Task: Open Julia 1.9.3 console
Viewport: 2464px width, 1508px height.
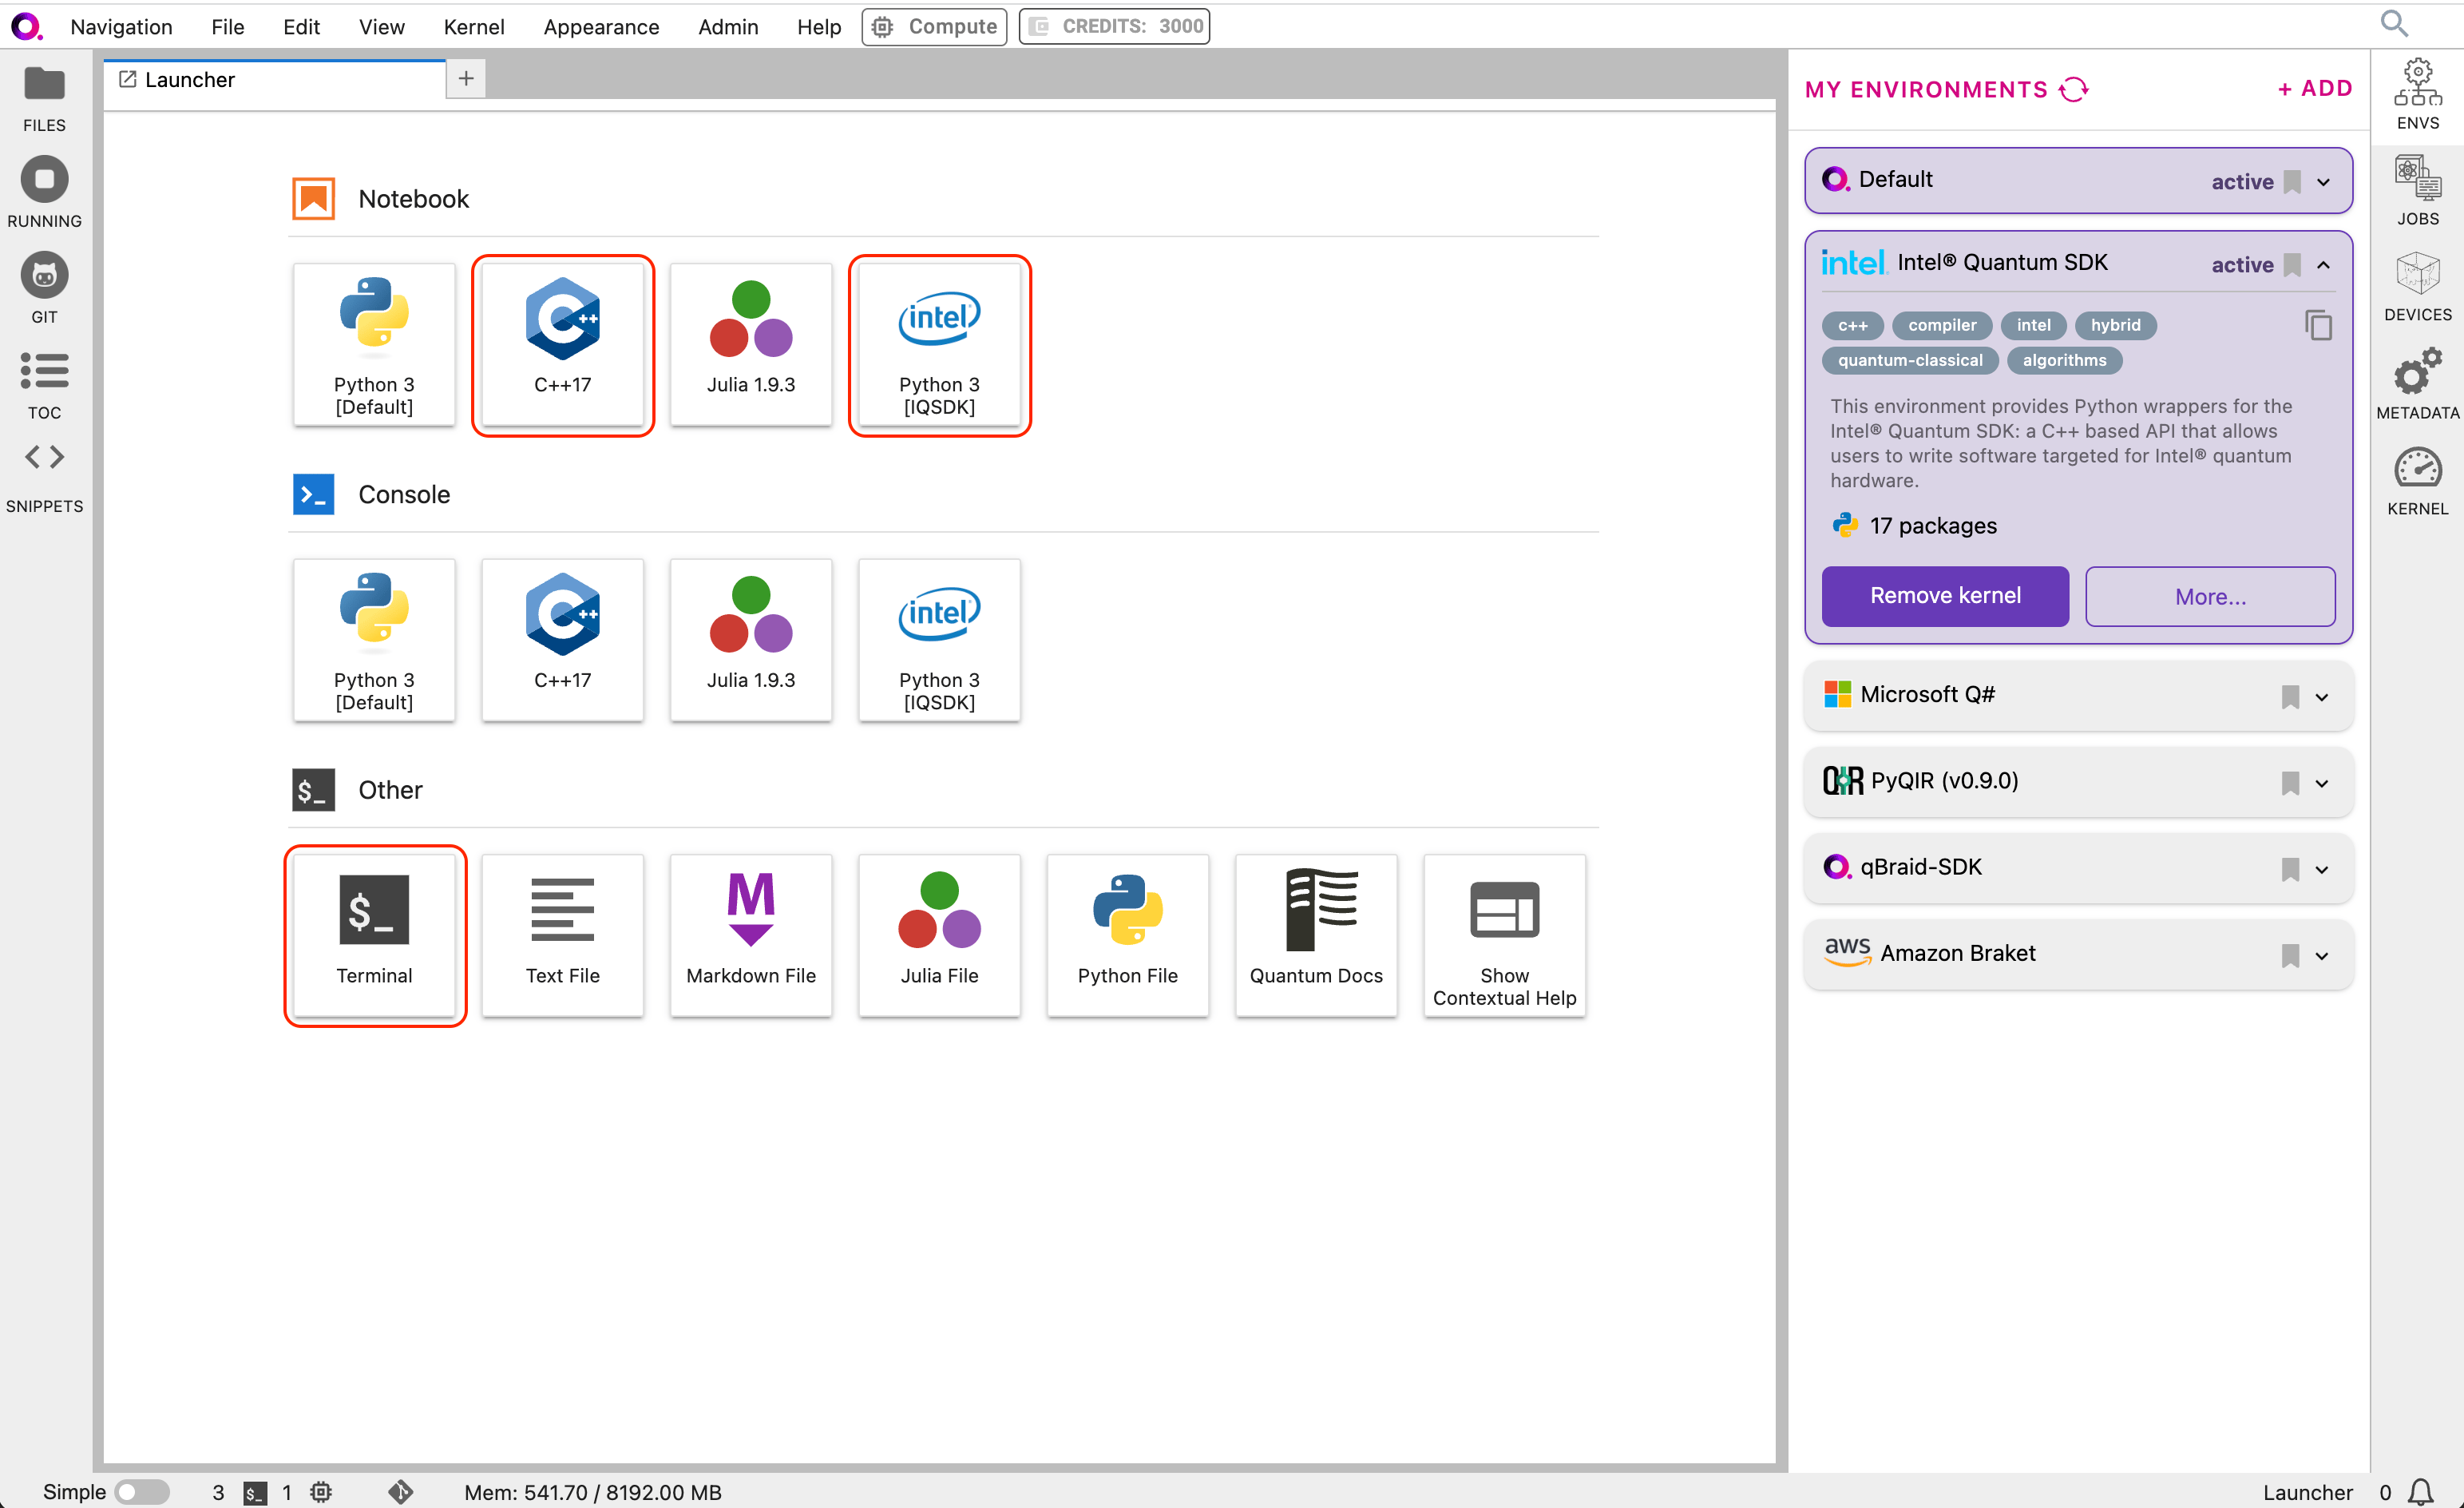Action: click(751, 641)
